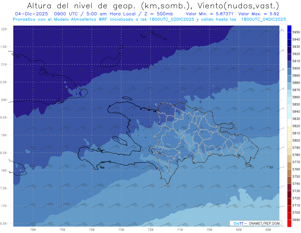Click the tan legend swatch between 5760 and 5770

tap(289, 165)
